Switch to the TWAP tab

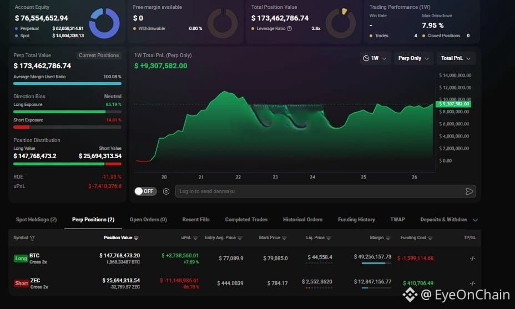tap(397, 219)
